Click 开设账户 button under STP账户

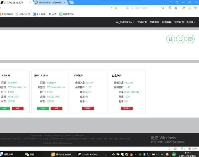tap(88, 108)
